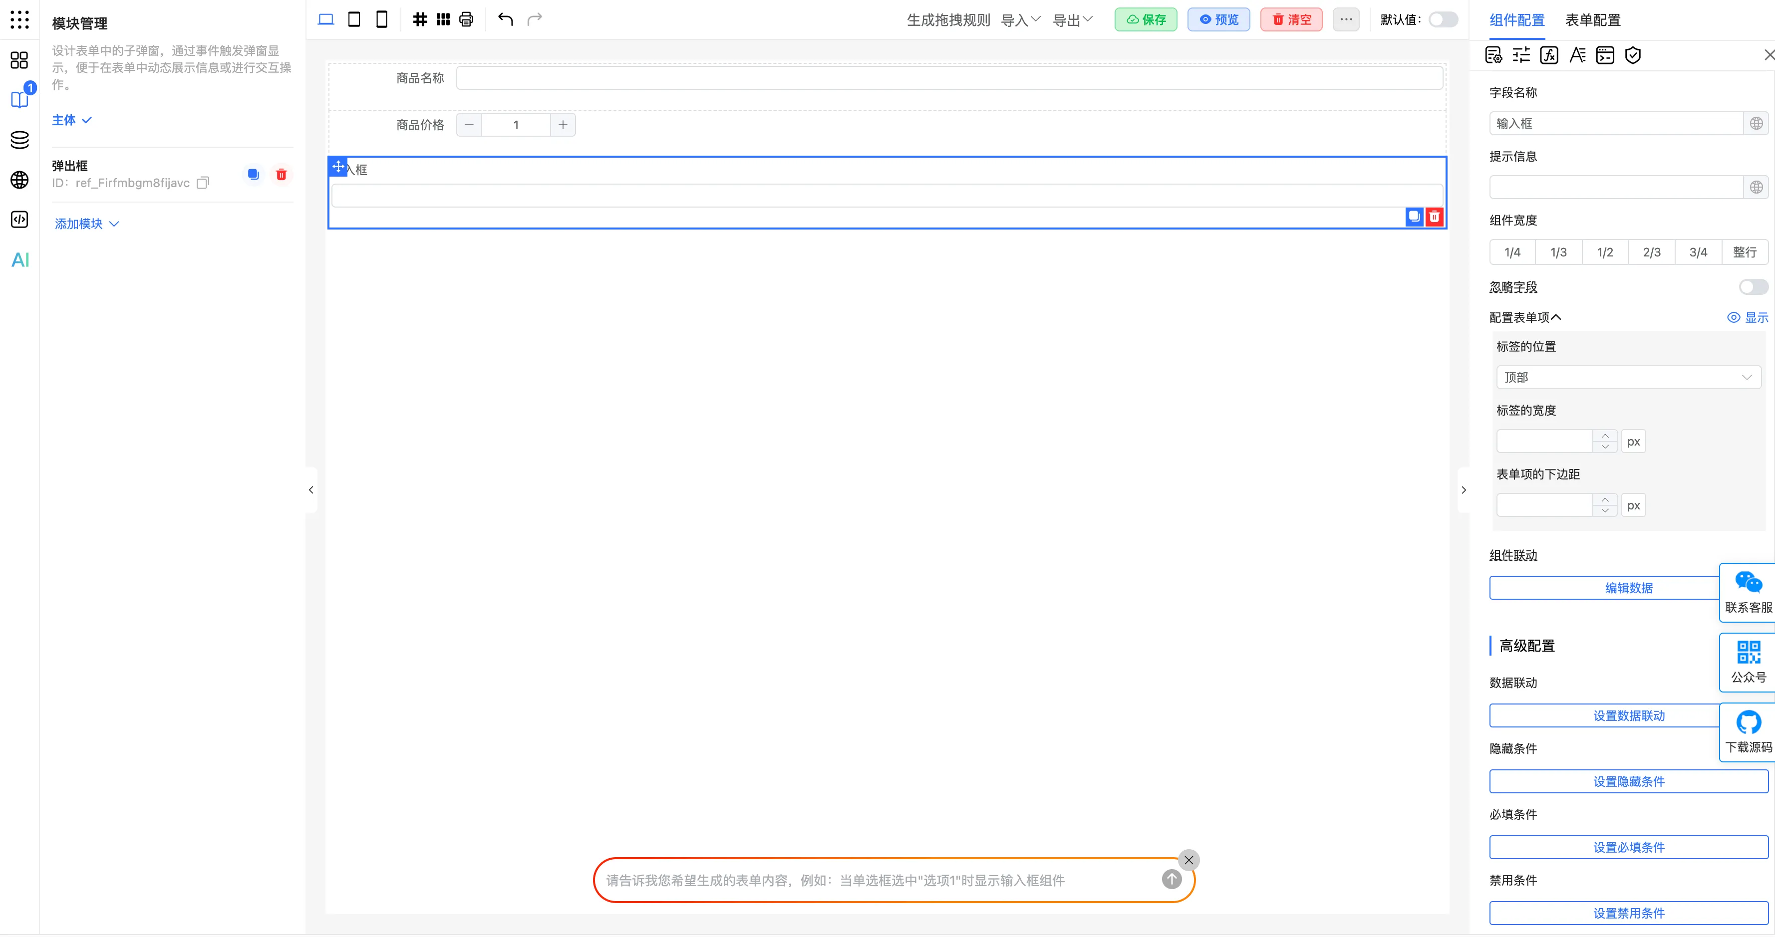Delete the 弹出框 module with red trash icon
This screenshot has width=1775, height=937.
coord(281,174)
